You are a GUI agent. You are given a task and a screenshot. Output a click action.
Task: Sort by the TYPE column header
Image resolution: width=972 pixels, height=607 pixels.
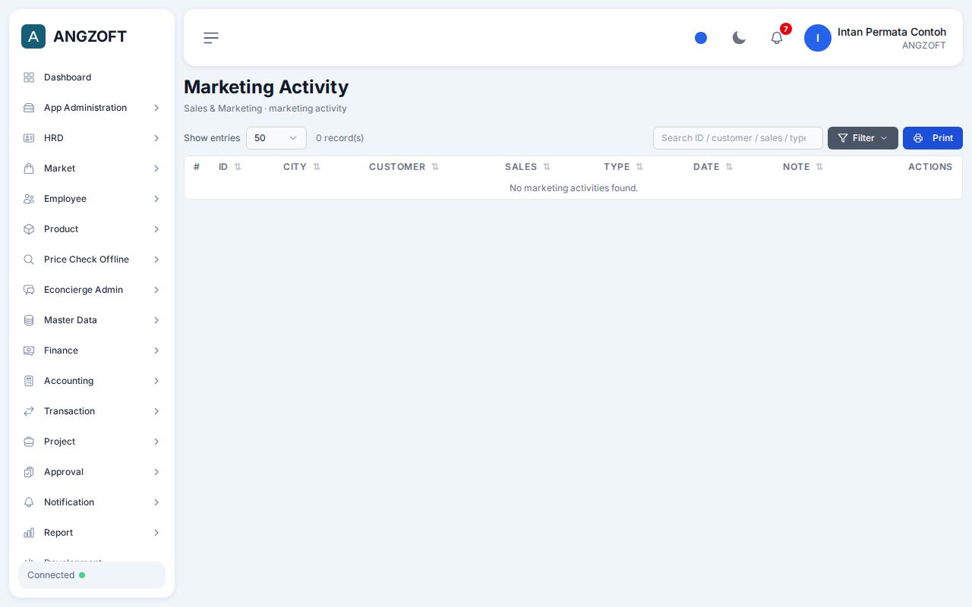[x=623, y=167]
